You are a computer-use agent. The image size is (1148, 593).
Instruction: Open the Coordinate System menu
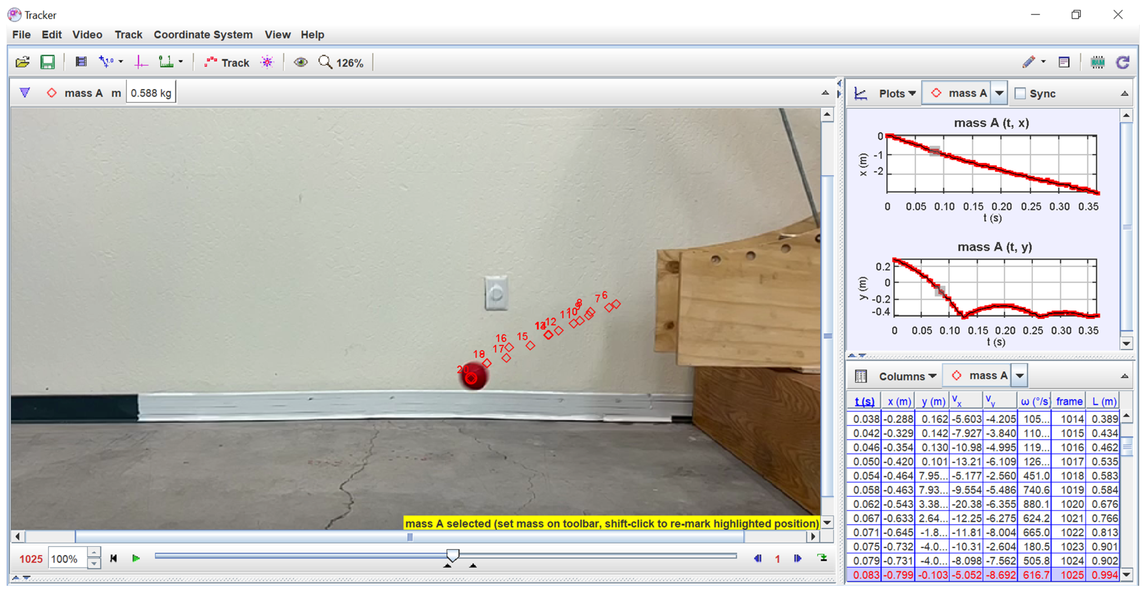203,35
